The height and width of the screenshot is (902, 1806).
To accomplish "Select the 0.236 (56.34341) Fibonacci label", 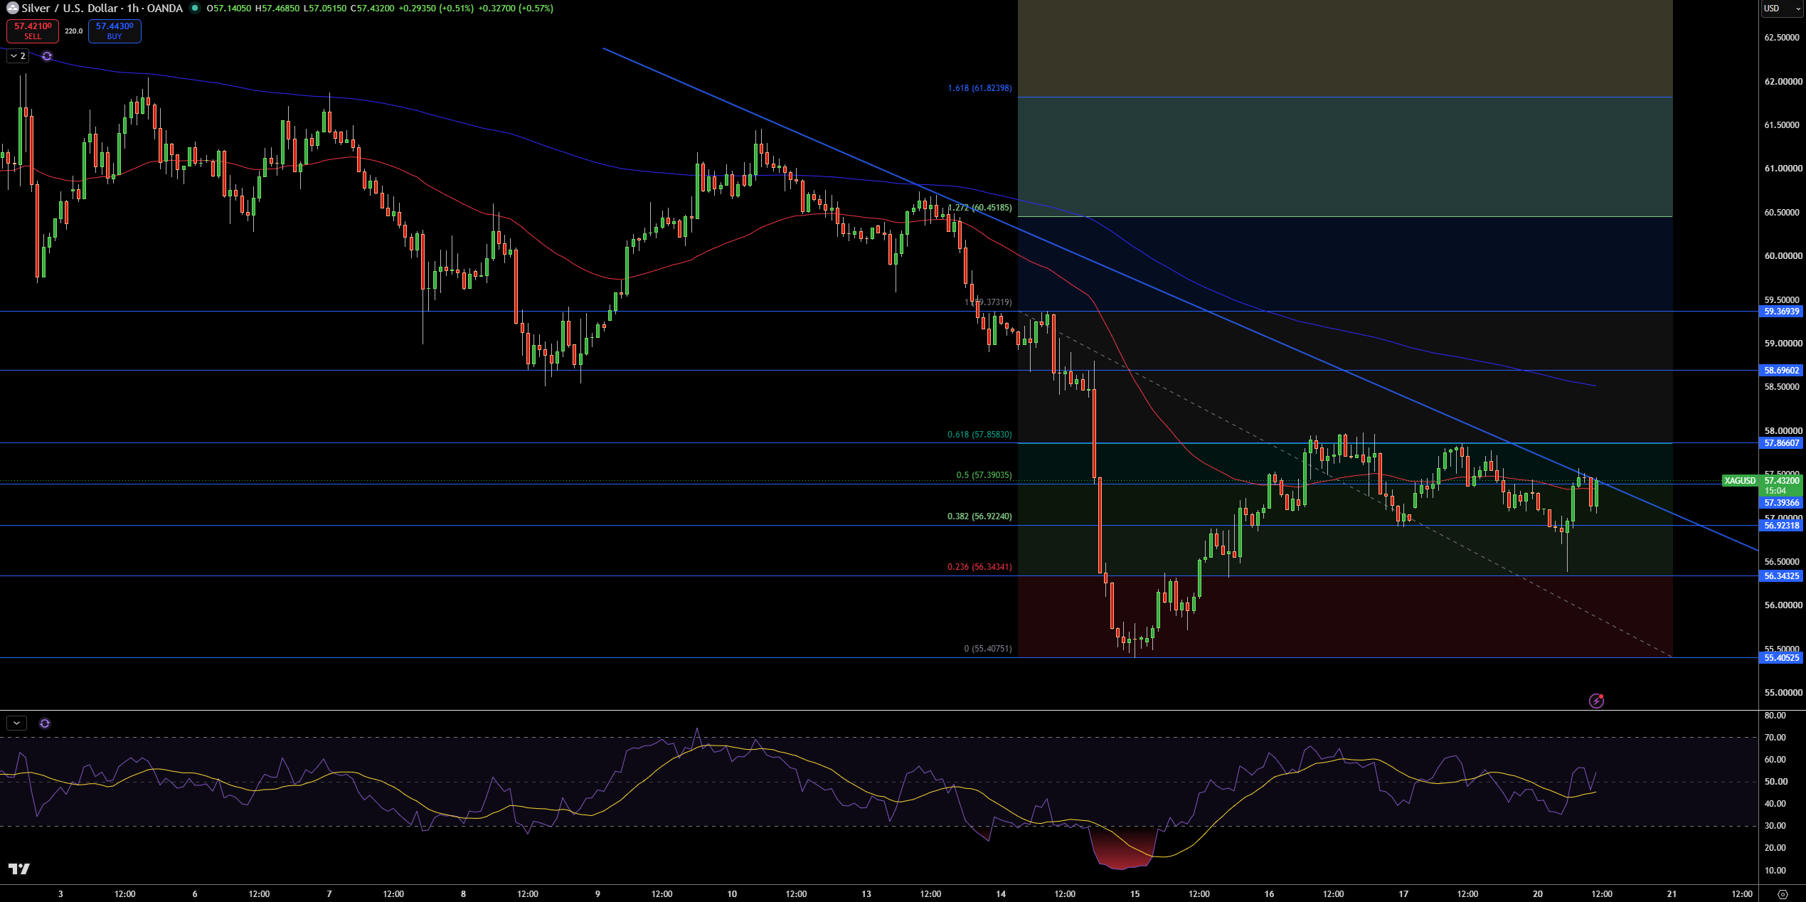I will (x=979, y=567).
